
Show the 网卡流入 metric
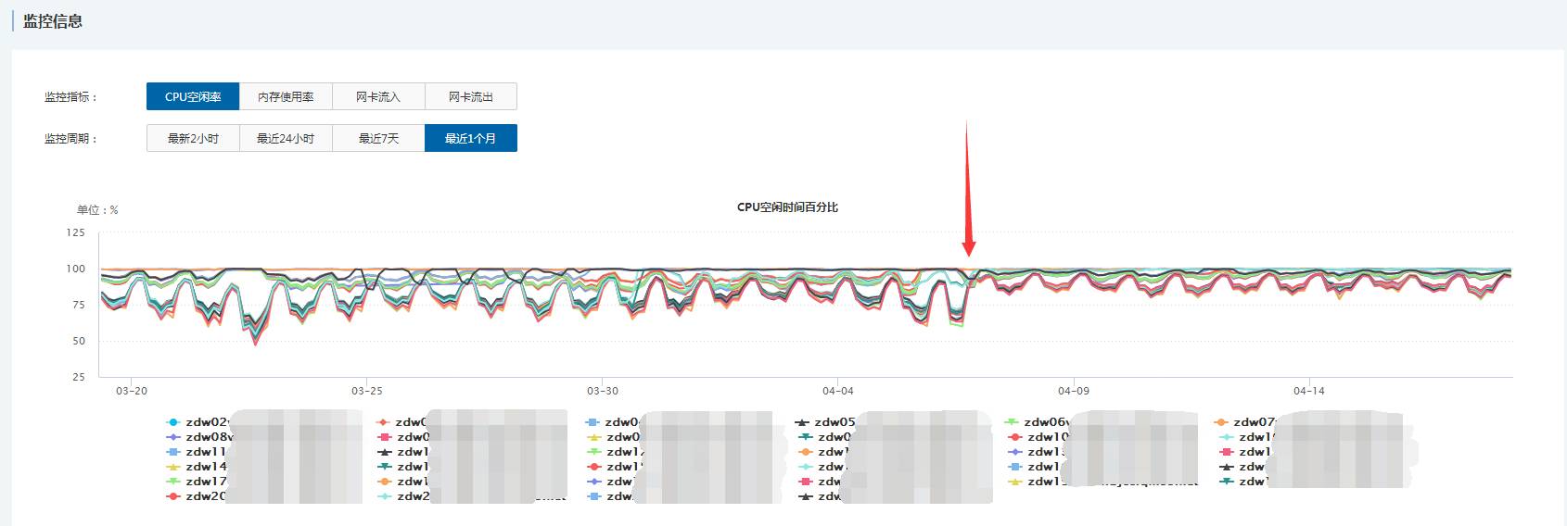(378, 96)
